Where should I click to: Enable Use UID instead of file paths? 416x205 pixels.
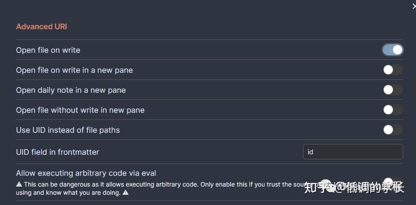[x=392, y=130]
